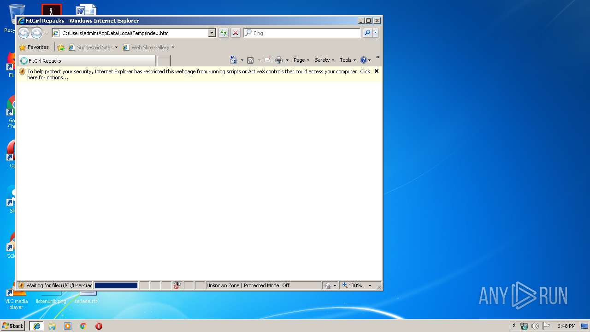
Task: Select the FitGirl Repacks tab
Action: point(87,60)
